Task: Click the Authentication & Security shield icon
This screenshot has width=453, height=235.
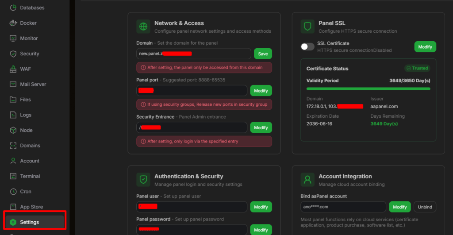Action: 143,180
